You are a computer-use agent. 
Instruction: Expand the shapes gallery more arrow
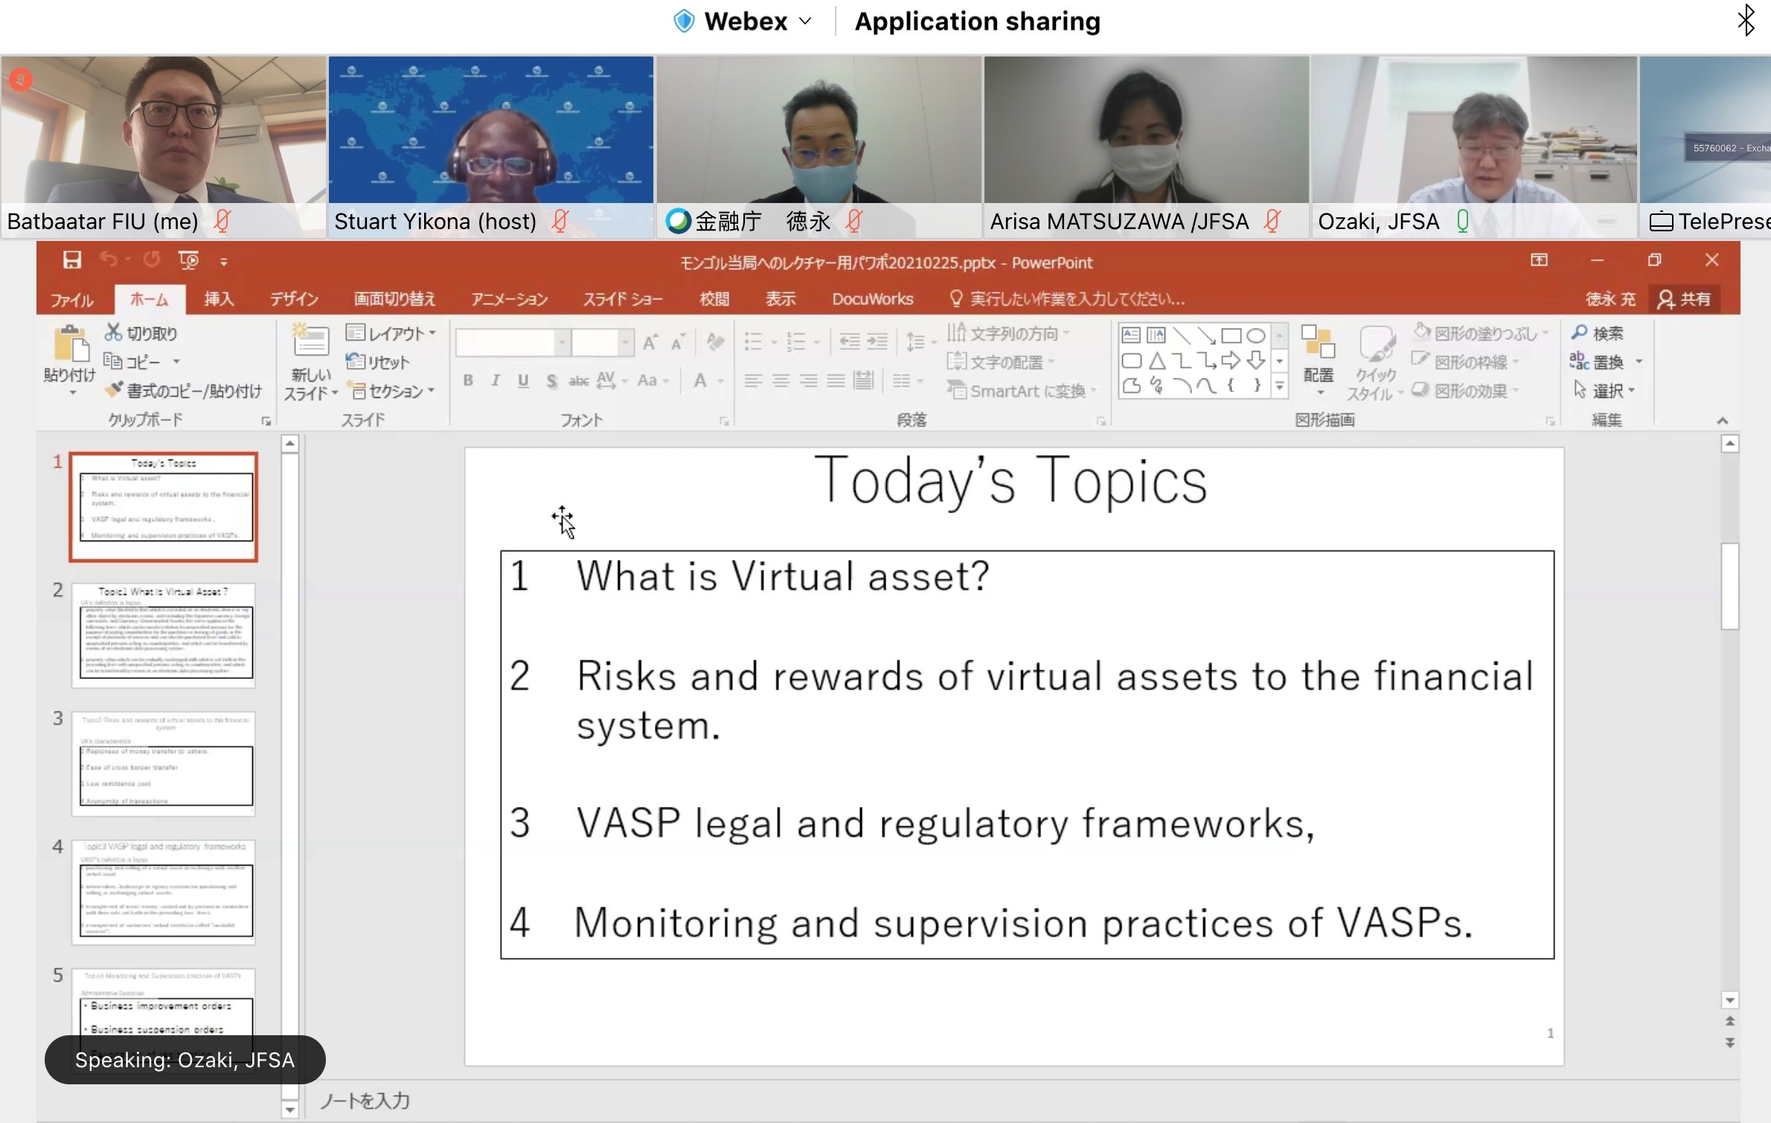point(1280,386)
